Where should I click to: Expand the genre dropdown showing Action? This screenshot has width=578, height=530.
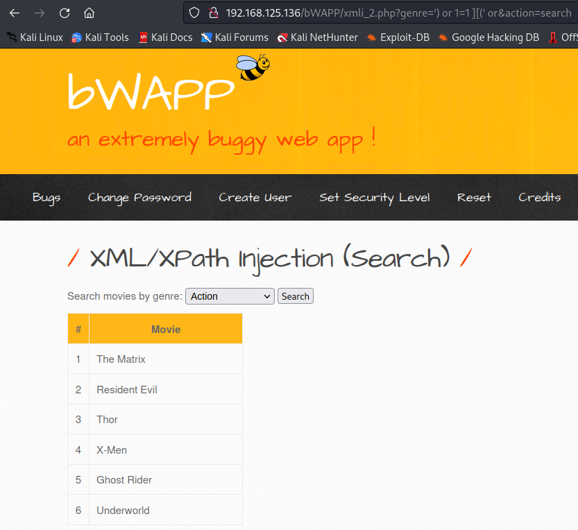coord(230,296)
